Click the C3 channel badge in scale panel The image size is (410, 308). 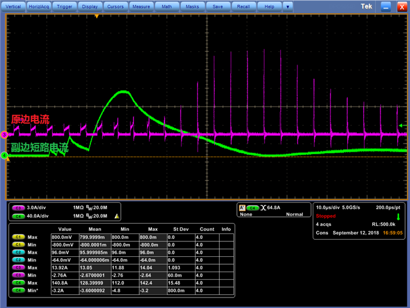[18, 208]
